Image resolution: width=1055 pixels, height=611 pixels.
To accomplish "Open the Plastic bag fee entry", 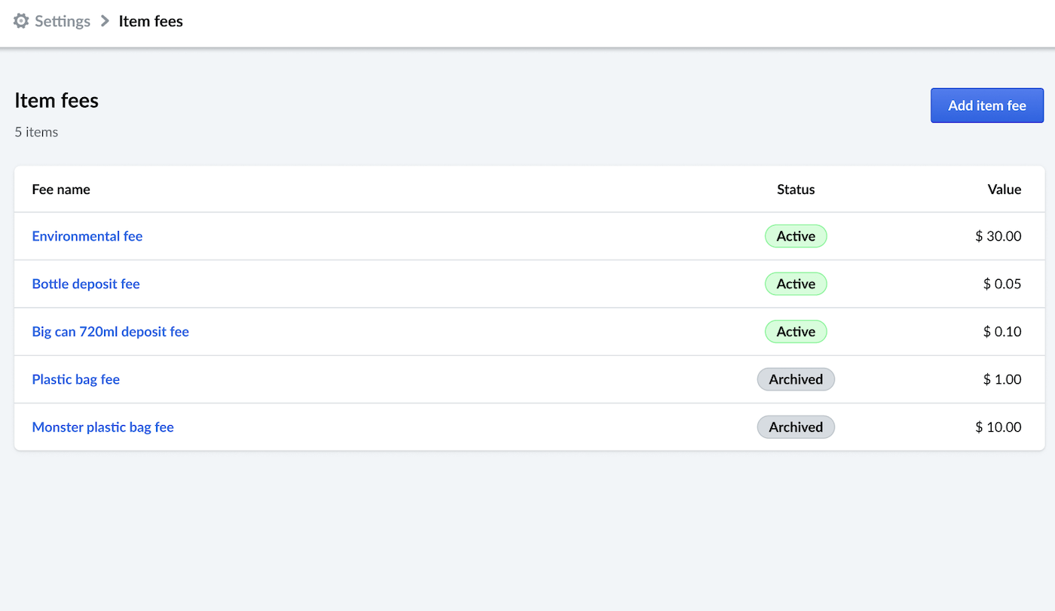I will click(75, 379).
